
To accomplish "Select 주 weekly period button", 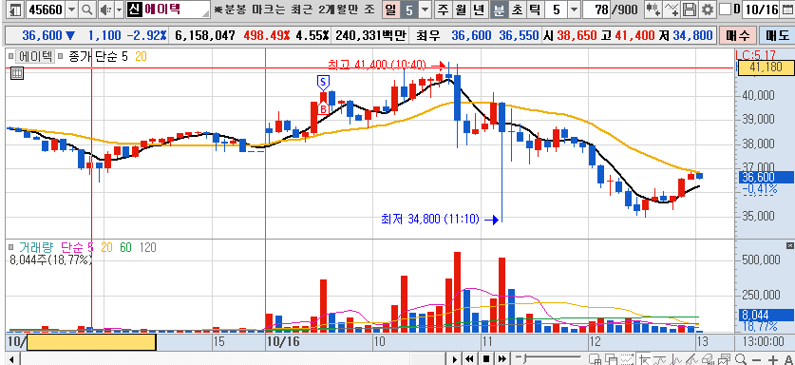I will click(444, 10).
